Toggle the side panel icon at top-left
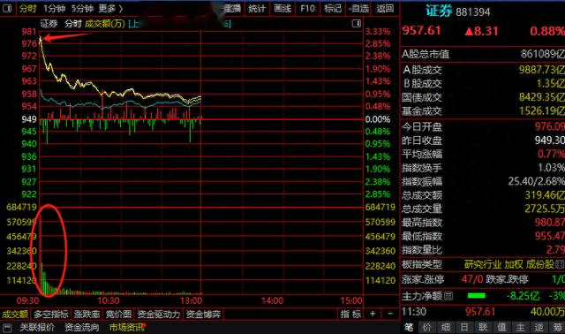 pyautogui.click(x=7, y=8)
